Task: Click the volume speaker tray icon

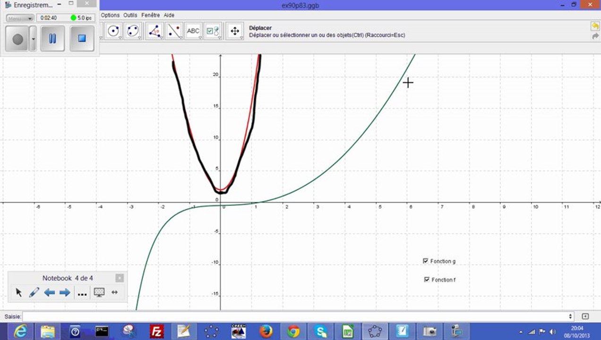Action: pos(553,331)
